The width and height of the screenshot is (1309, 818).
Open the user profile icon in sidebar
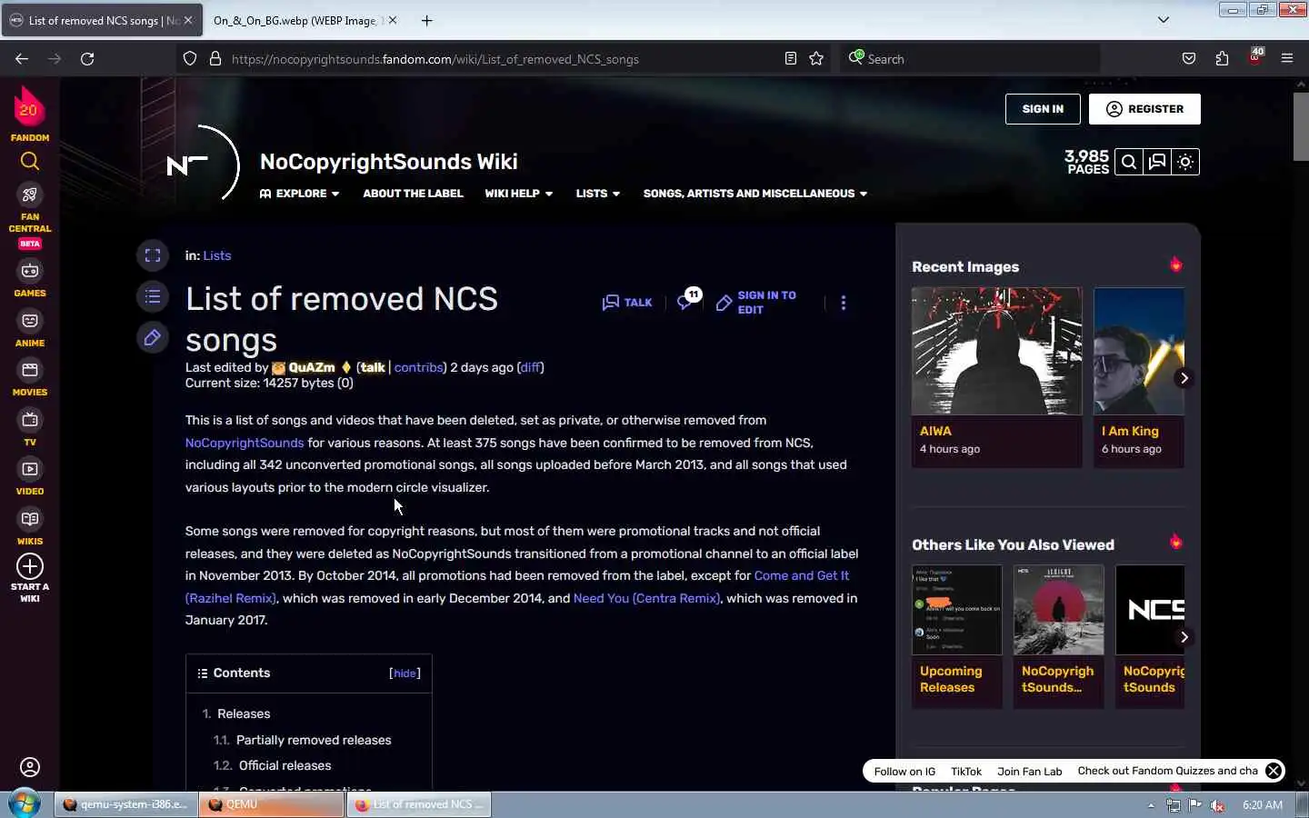coord(30,767)
